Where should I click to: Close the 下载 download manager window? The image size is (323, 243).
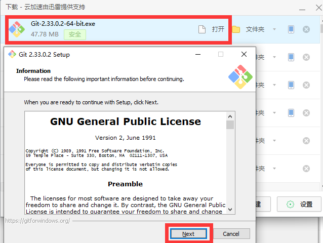318,8
